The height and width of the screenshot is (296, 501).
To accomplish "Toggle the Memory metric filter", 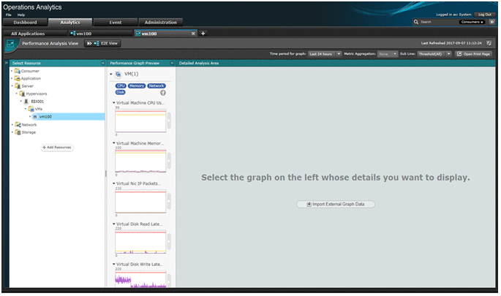I will pos(137,86).
